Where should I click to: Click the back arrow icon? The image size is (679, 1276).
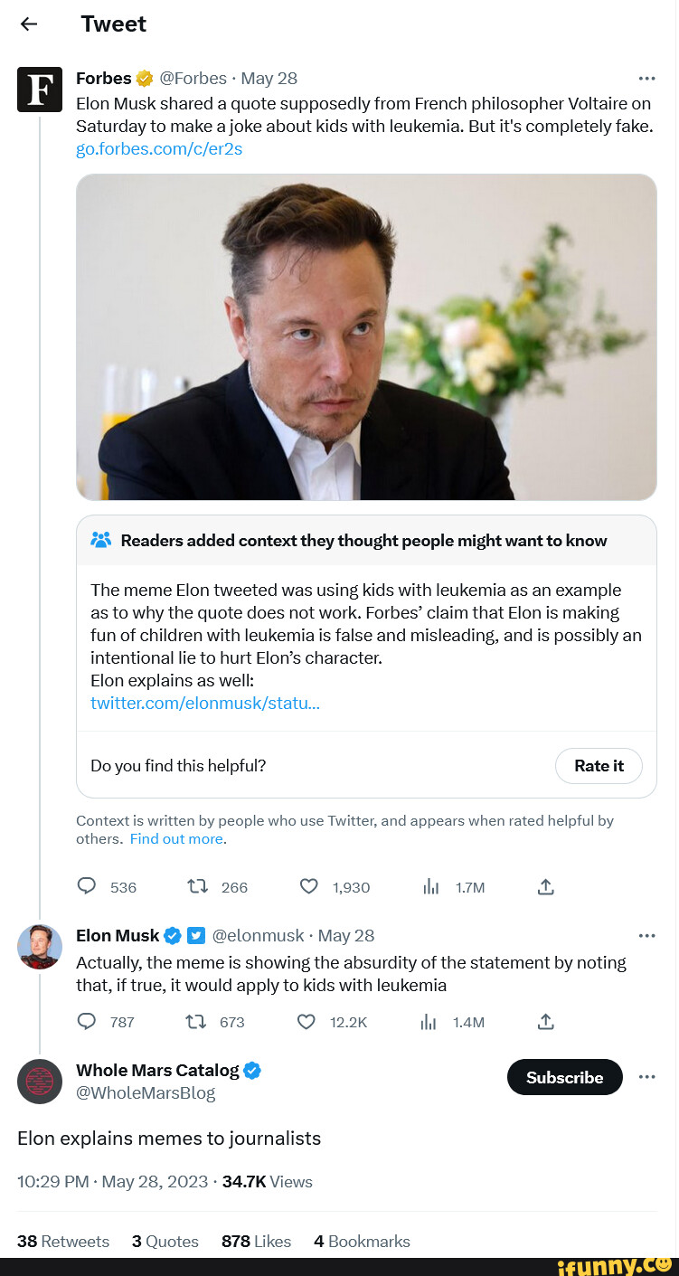point(29,24)
